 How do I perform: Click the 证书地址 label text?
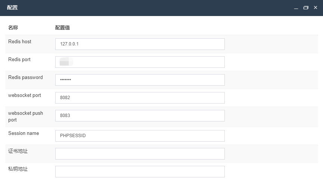pos(18,151)
